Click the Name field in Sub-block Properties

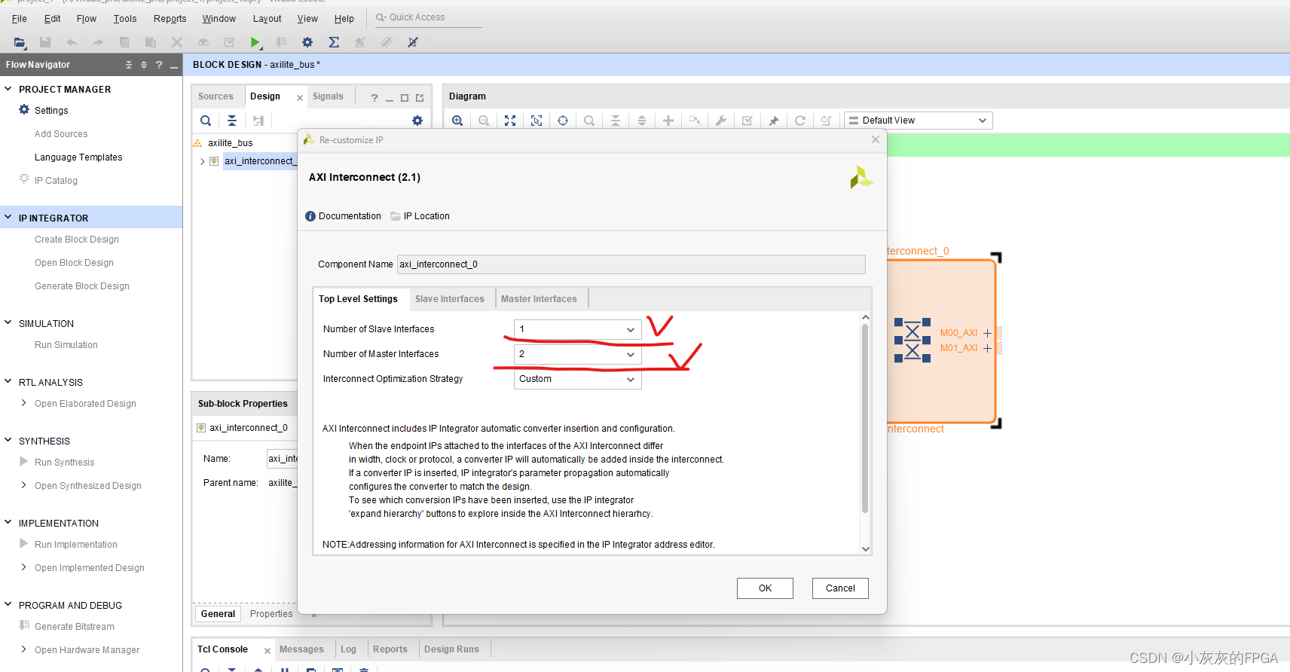tap(283, 459)
